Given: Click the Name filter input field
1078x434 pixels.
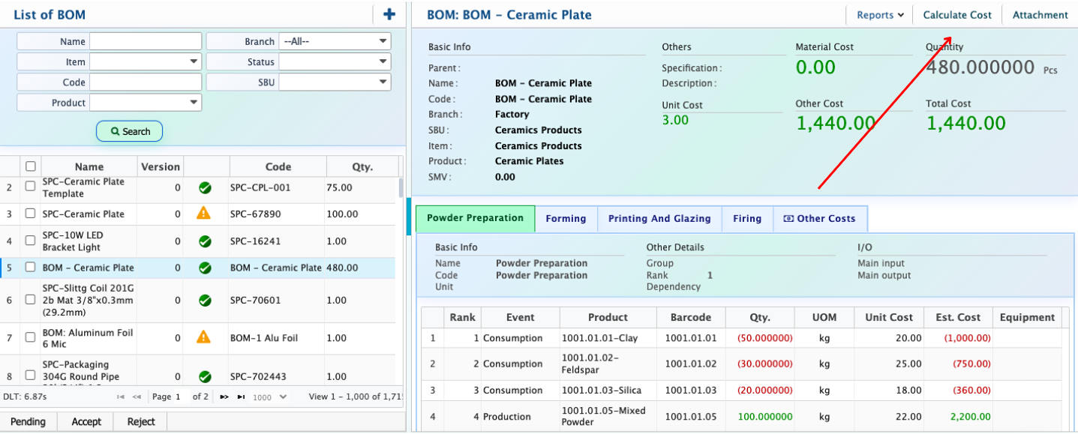Looking at the screenshot, I should pos(146,41).
